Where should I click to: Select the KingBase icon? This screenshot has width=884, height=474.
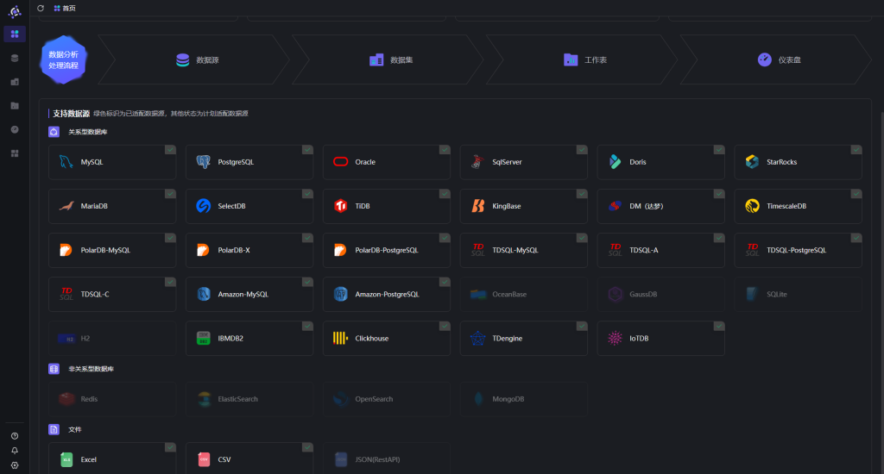477,206
